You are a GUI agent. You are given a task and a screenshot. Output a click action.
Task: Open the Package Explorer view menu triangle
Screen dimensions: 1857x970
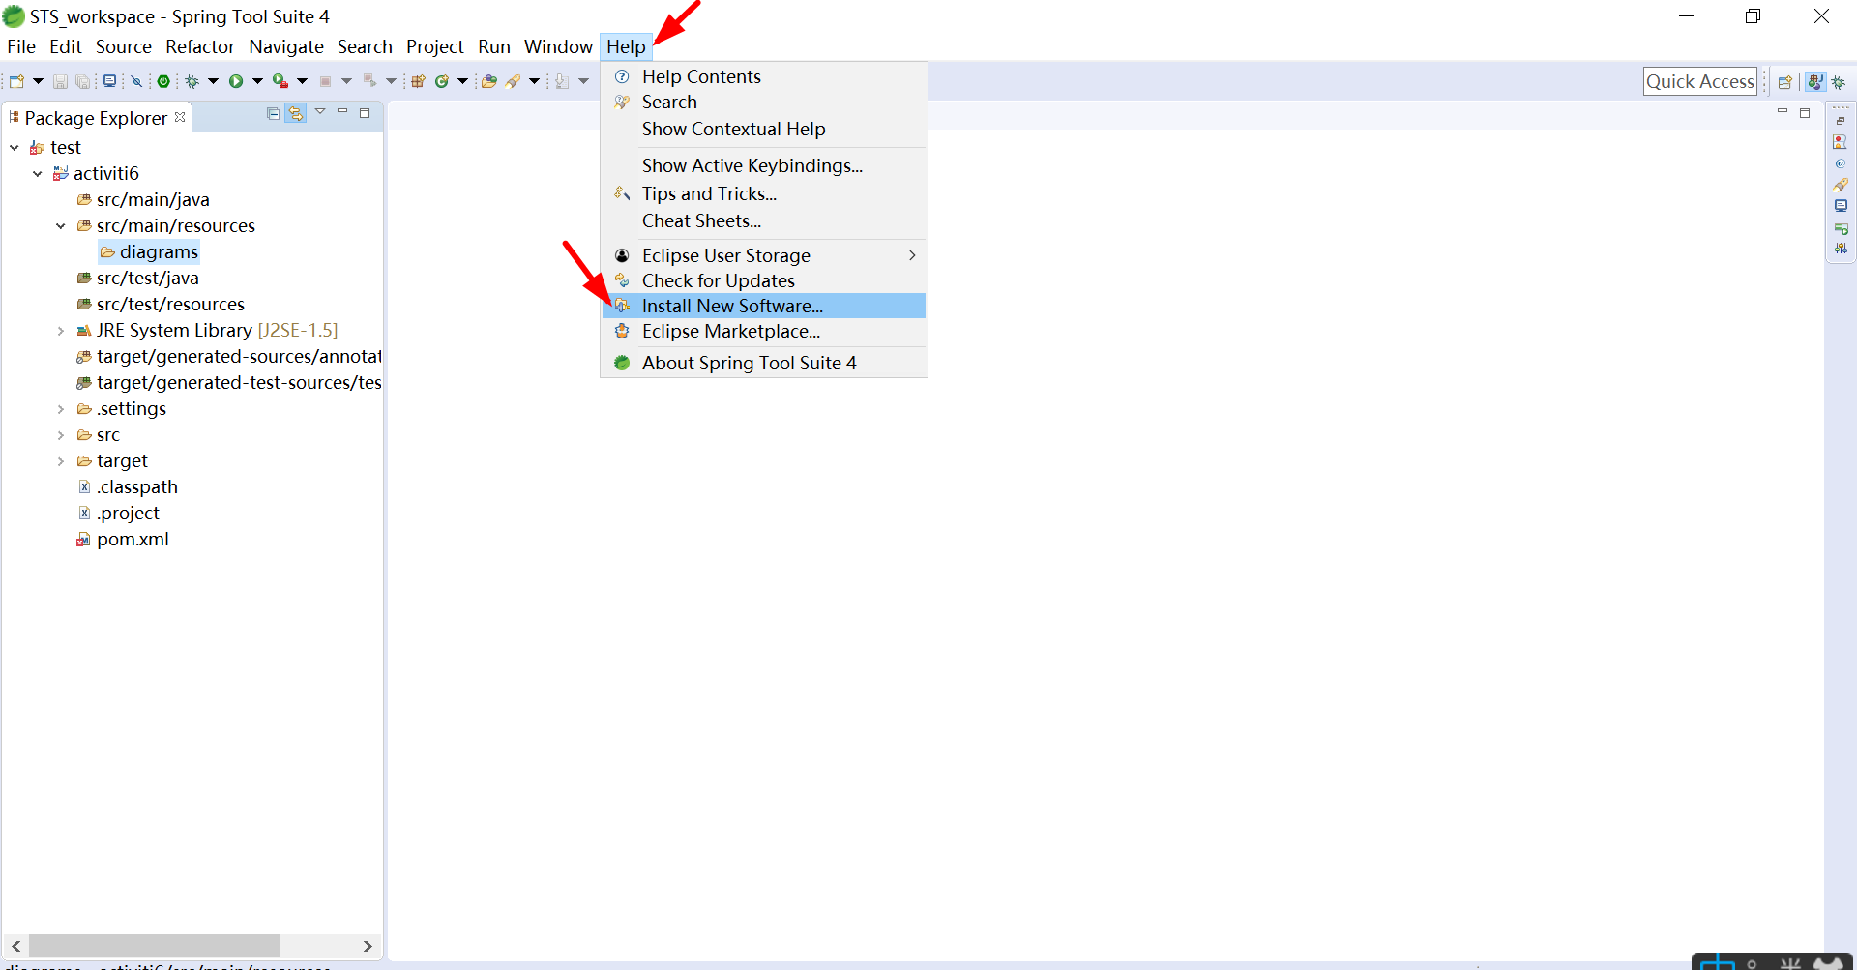tap(320, 112)
